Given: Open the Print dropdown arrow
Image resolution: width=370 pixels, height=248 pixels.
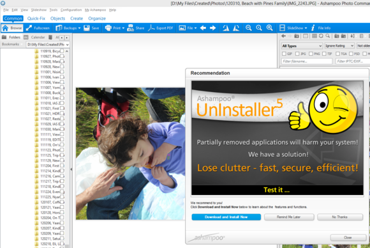Looking at the screenshot, I should tap(123, 28).
